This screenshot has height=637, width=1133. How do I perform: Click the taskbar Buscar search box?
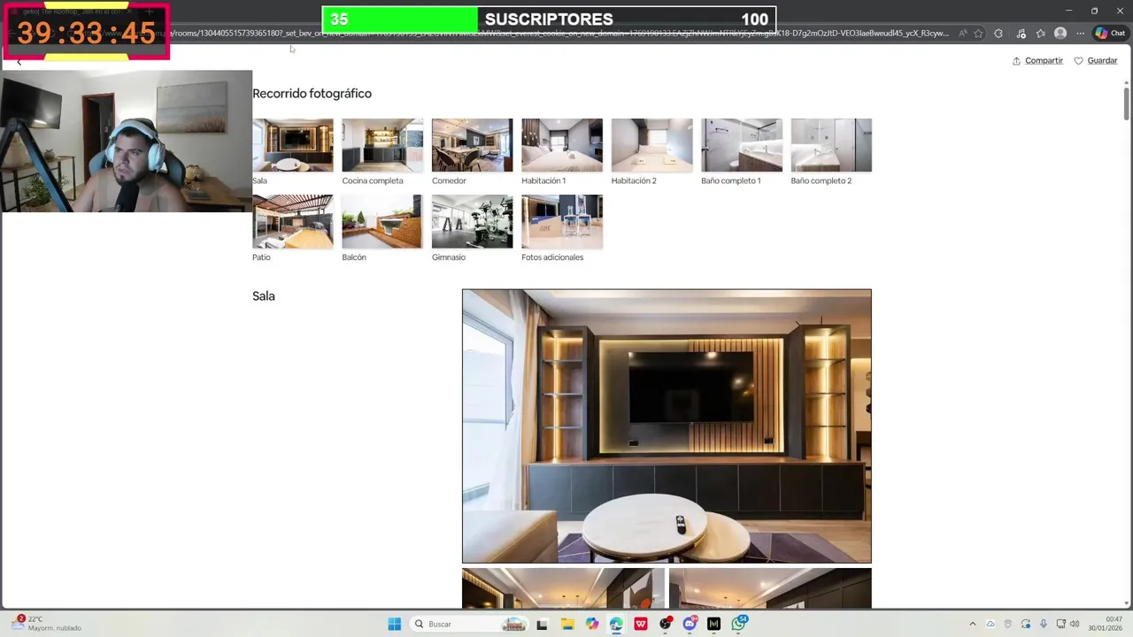pos(469,624)
